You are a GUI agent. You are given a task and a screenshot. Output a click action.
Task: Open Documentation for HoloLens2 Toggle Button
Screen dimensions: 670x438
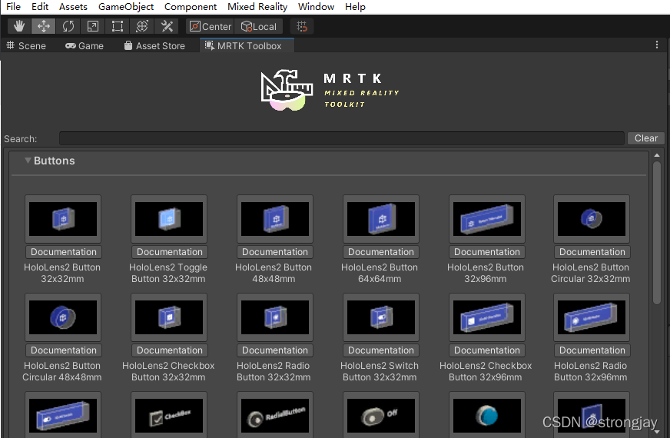pos(170,252)
